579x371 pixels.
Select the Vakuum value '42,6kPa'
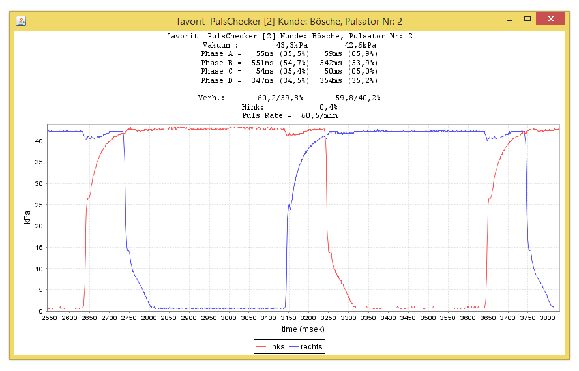click(361, 45)
